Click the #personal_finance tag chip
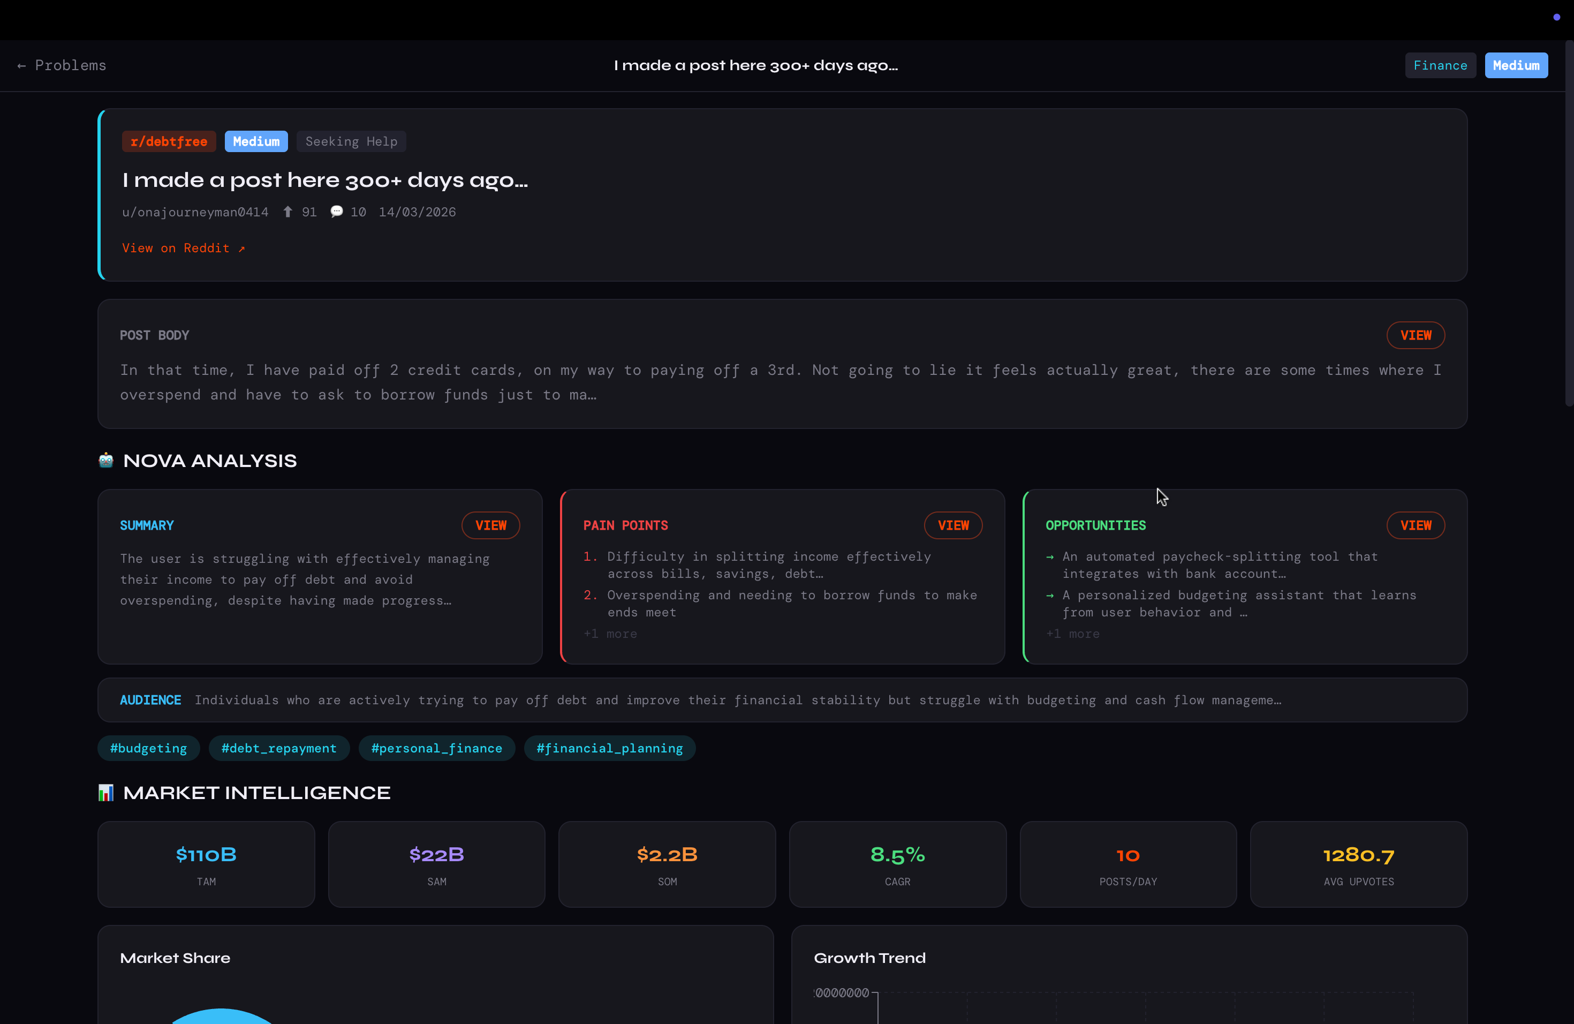This screenshot has width=1574, height=1024. click(x=436, y=748)
